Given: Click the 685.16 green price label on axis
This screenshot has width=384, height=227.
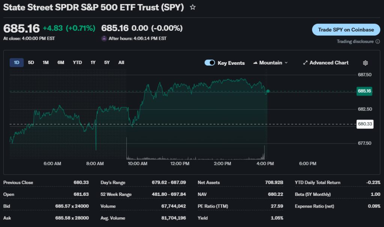Looking at the screenshot, I should point(364,91).
